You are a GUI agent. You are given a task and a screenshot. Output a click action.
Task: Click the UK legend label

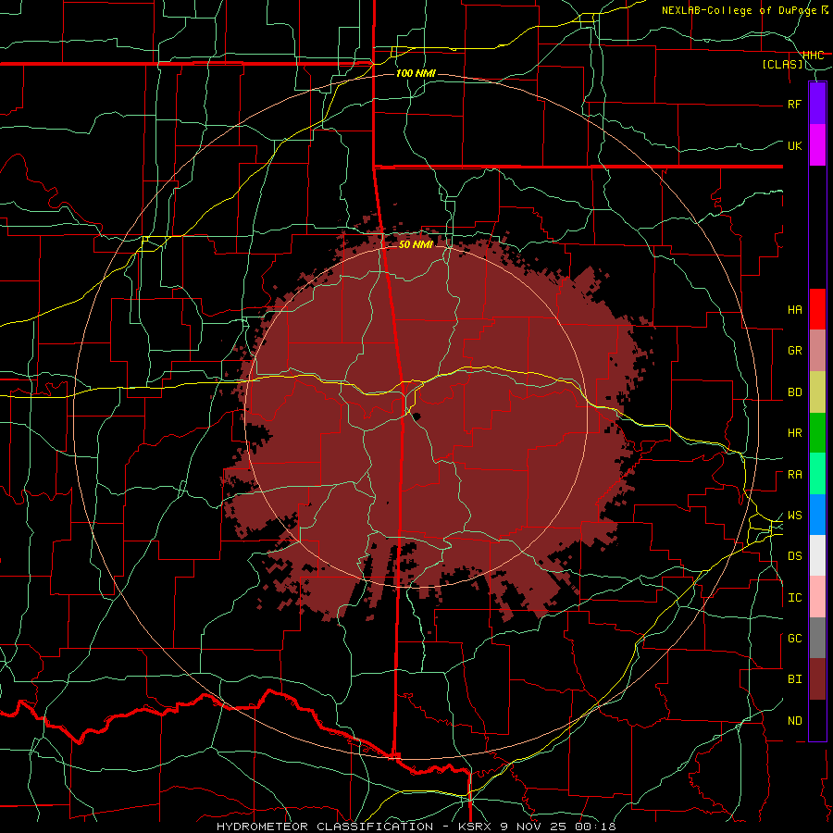coord(794,145)
